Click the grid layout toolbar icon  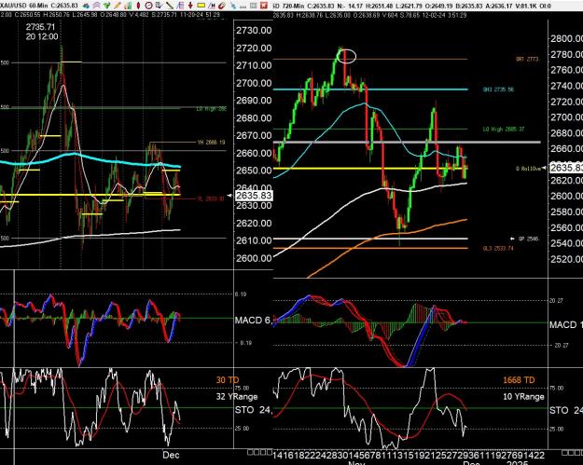(253, 6)
